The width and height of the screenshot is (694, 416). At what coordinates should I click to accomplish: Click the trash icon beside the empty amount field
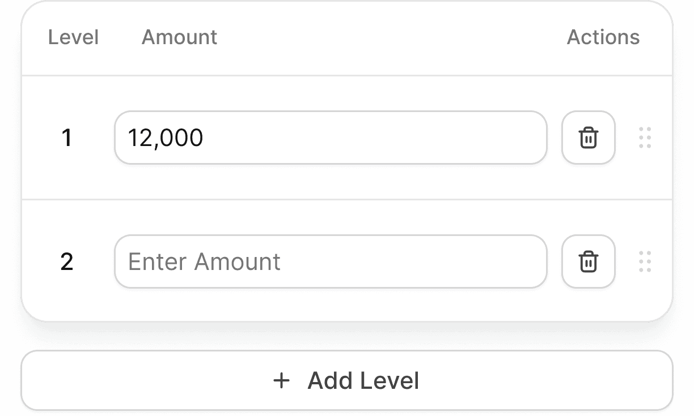pyautogui.click(x=588, y=261)
